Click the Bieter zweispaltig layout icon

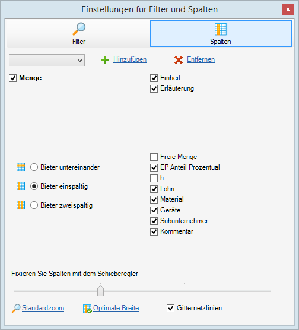point(21,205)
